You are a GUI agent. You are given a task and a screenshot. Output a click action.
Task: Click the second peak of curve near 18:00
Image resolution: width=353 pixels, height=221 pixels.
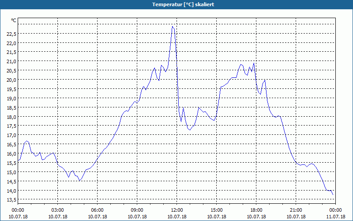point(254,63)
